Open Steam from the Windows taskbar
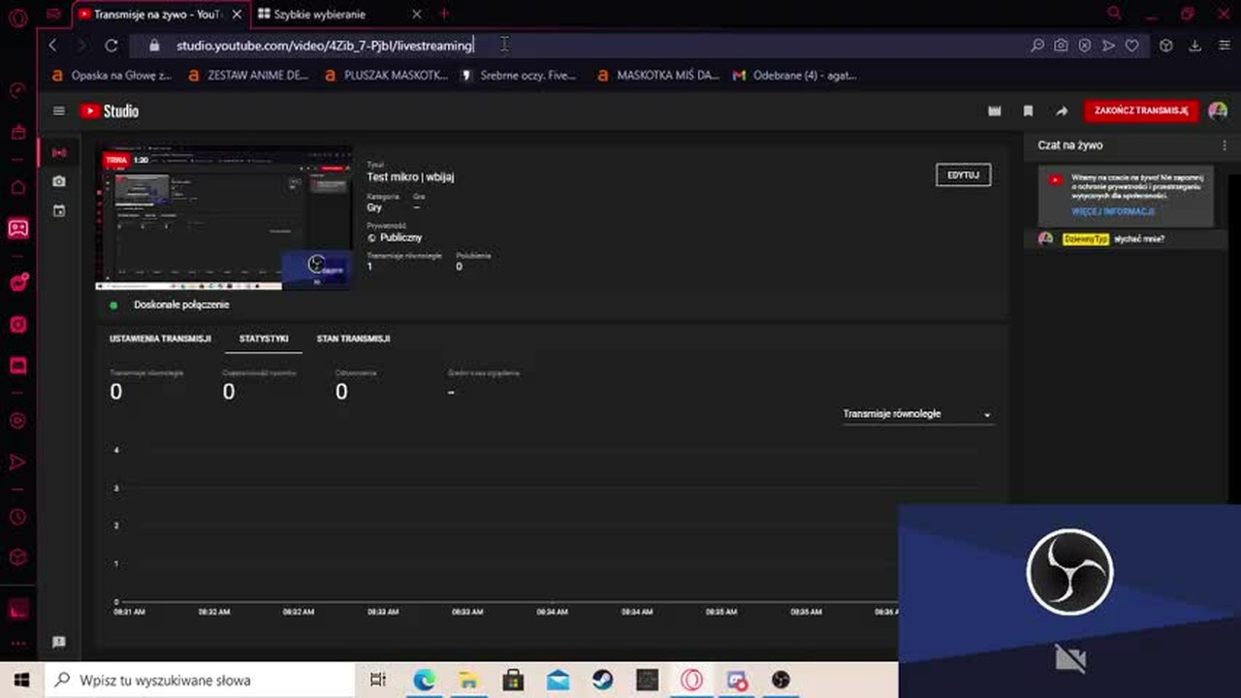The width and height of the screenshot is (1241, 698). click(602, 680)
